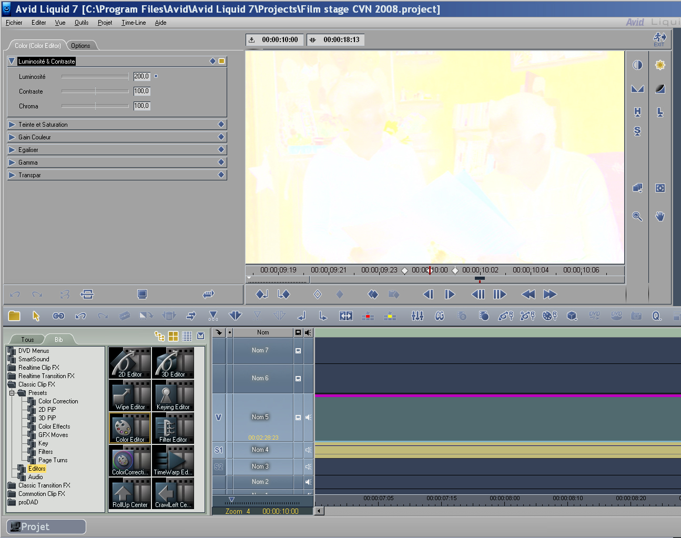
Task: Toggle Luminosité & Contraste activation checkbox
Action: coord(222,61)
